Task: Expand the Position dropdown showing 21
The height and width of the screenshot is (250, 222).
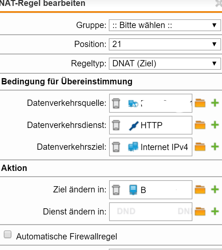Action: point(165,44)
